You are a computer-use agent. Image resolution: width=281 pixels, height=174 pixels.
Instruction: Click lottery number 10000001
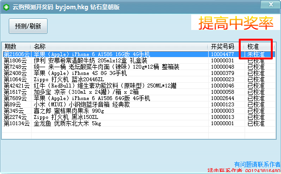pyautogui.click(x=223, y=124)
